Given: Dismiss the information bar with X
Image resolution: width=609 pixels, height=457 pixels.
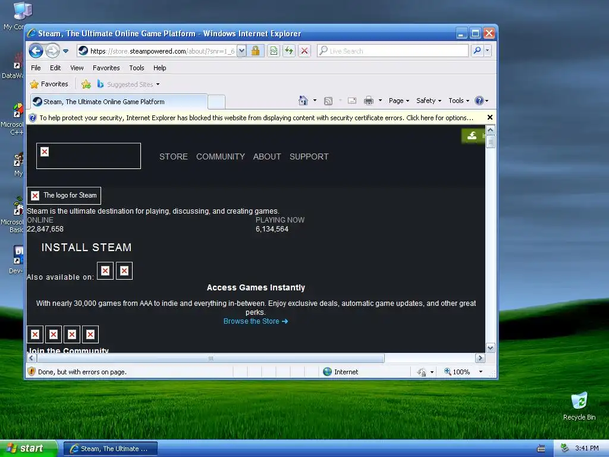Looking at the screenshot, I should pyautogui.click(x=490, y=117).
